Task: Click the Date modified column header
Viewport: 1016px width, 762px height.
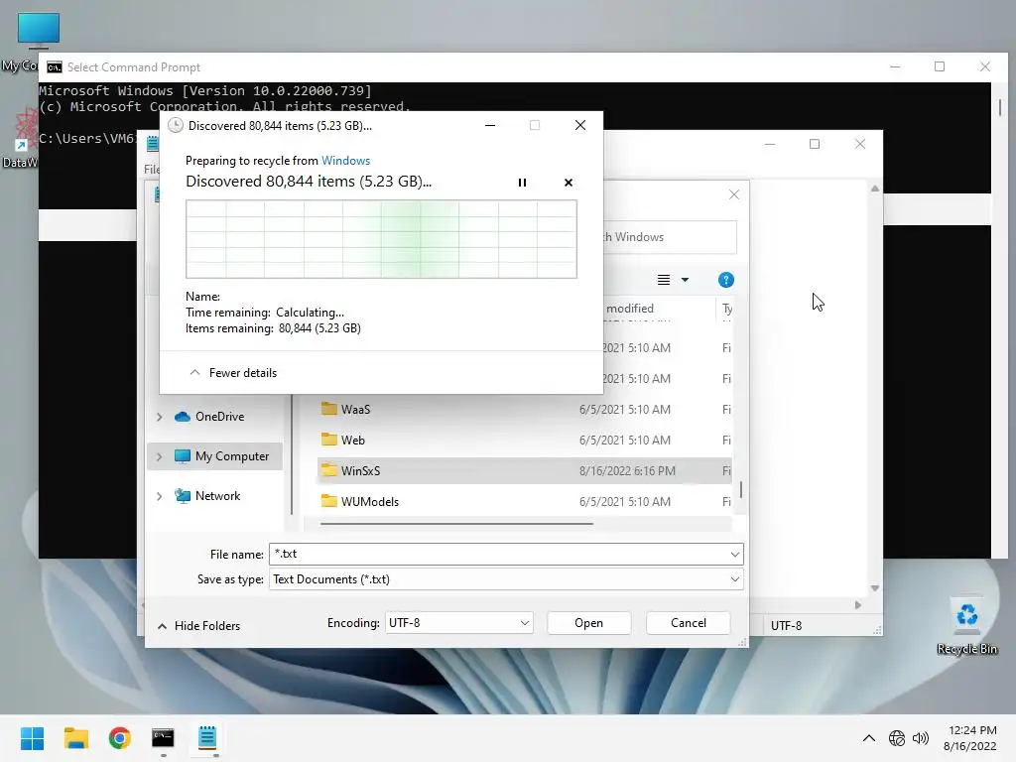Action: point(658,309)
